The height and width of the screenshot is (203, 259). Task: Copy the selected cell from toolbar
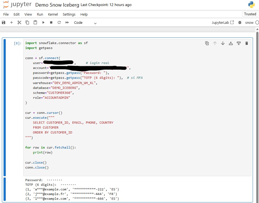[x=27, y=22]
